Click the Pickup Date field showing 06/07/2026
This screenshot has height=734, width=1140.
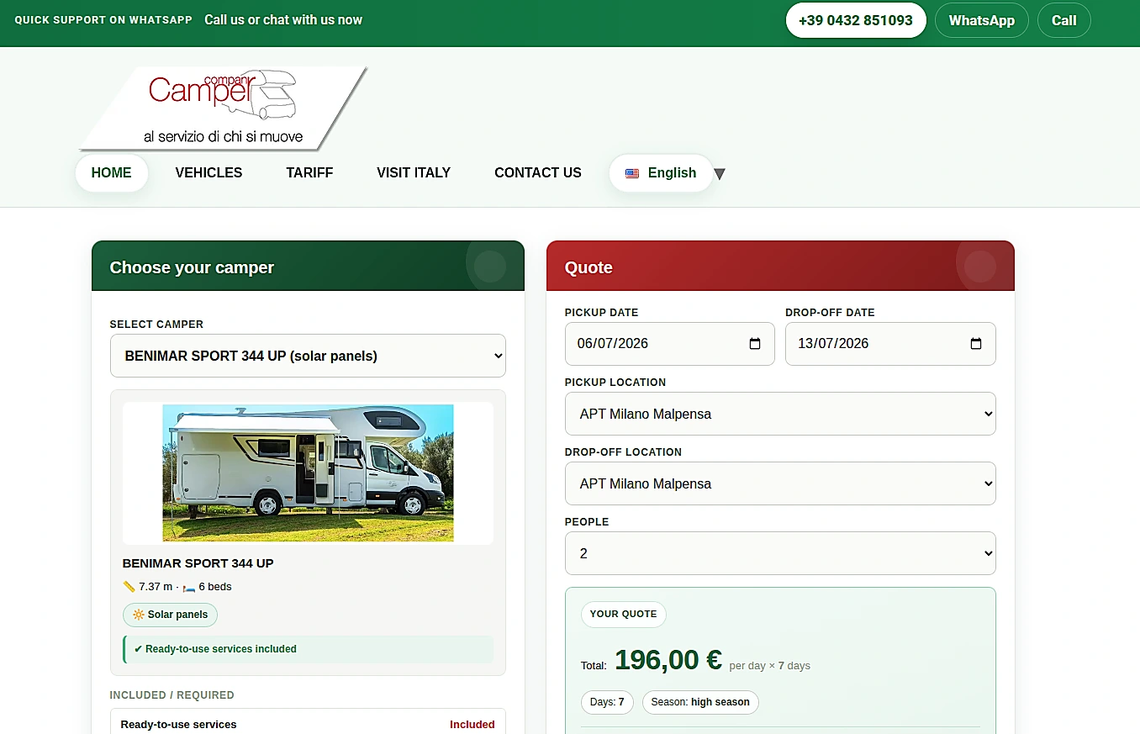[670, 344]
